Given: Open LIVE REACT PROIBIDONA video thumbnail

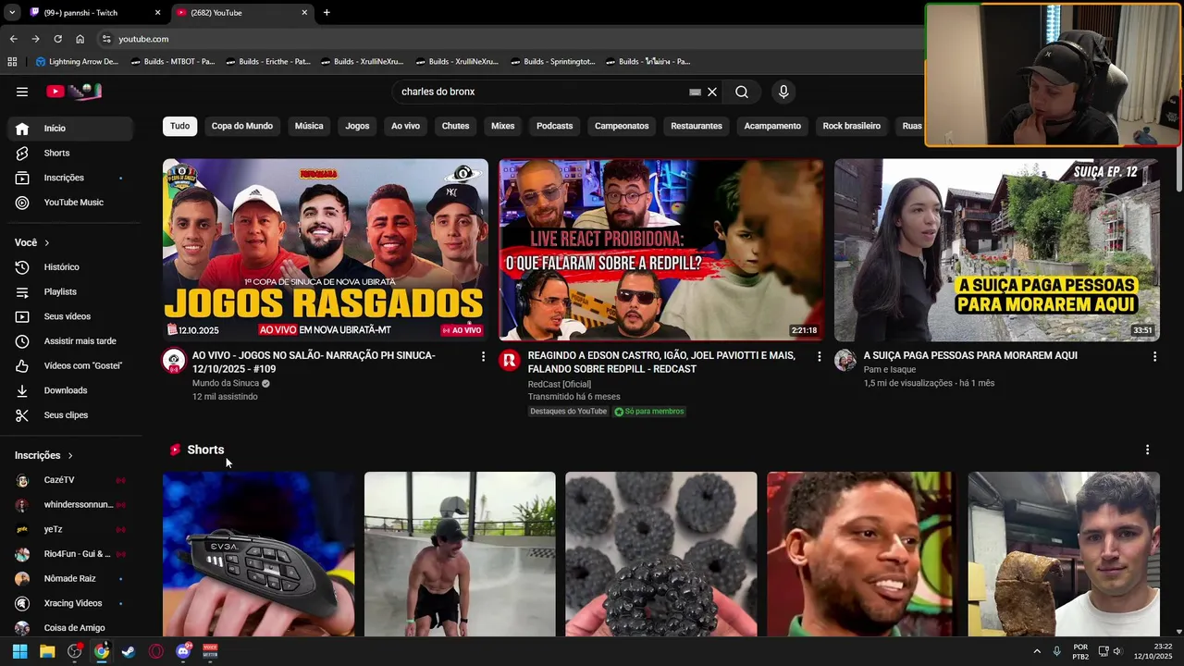Looking at the screenshot, I should pos(661,250).
